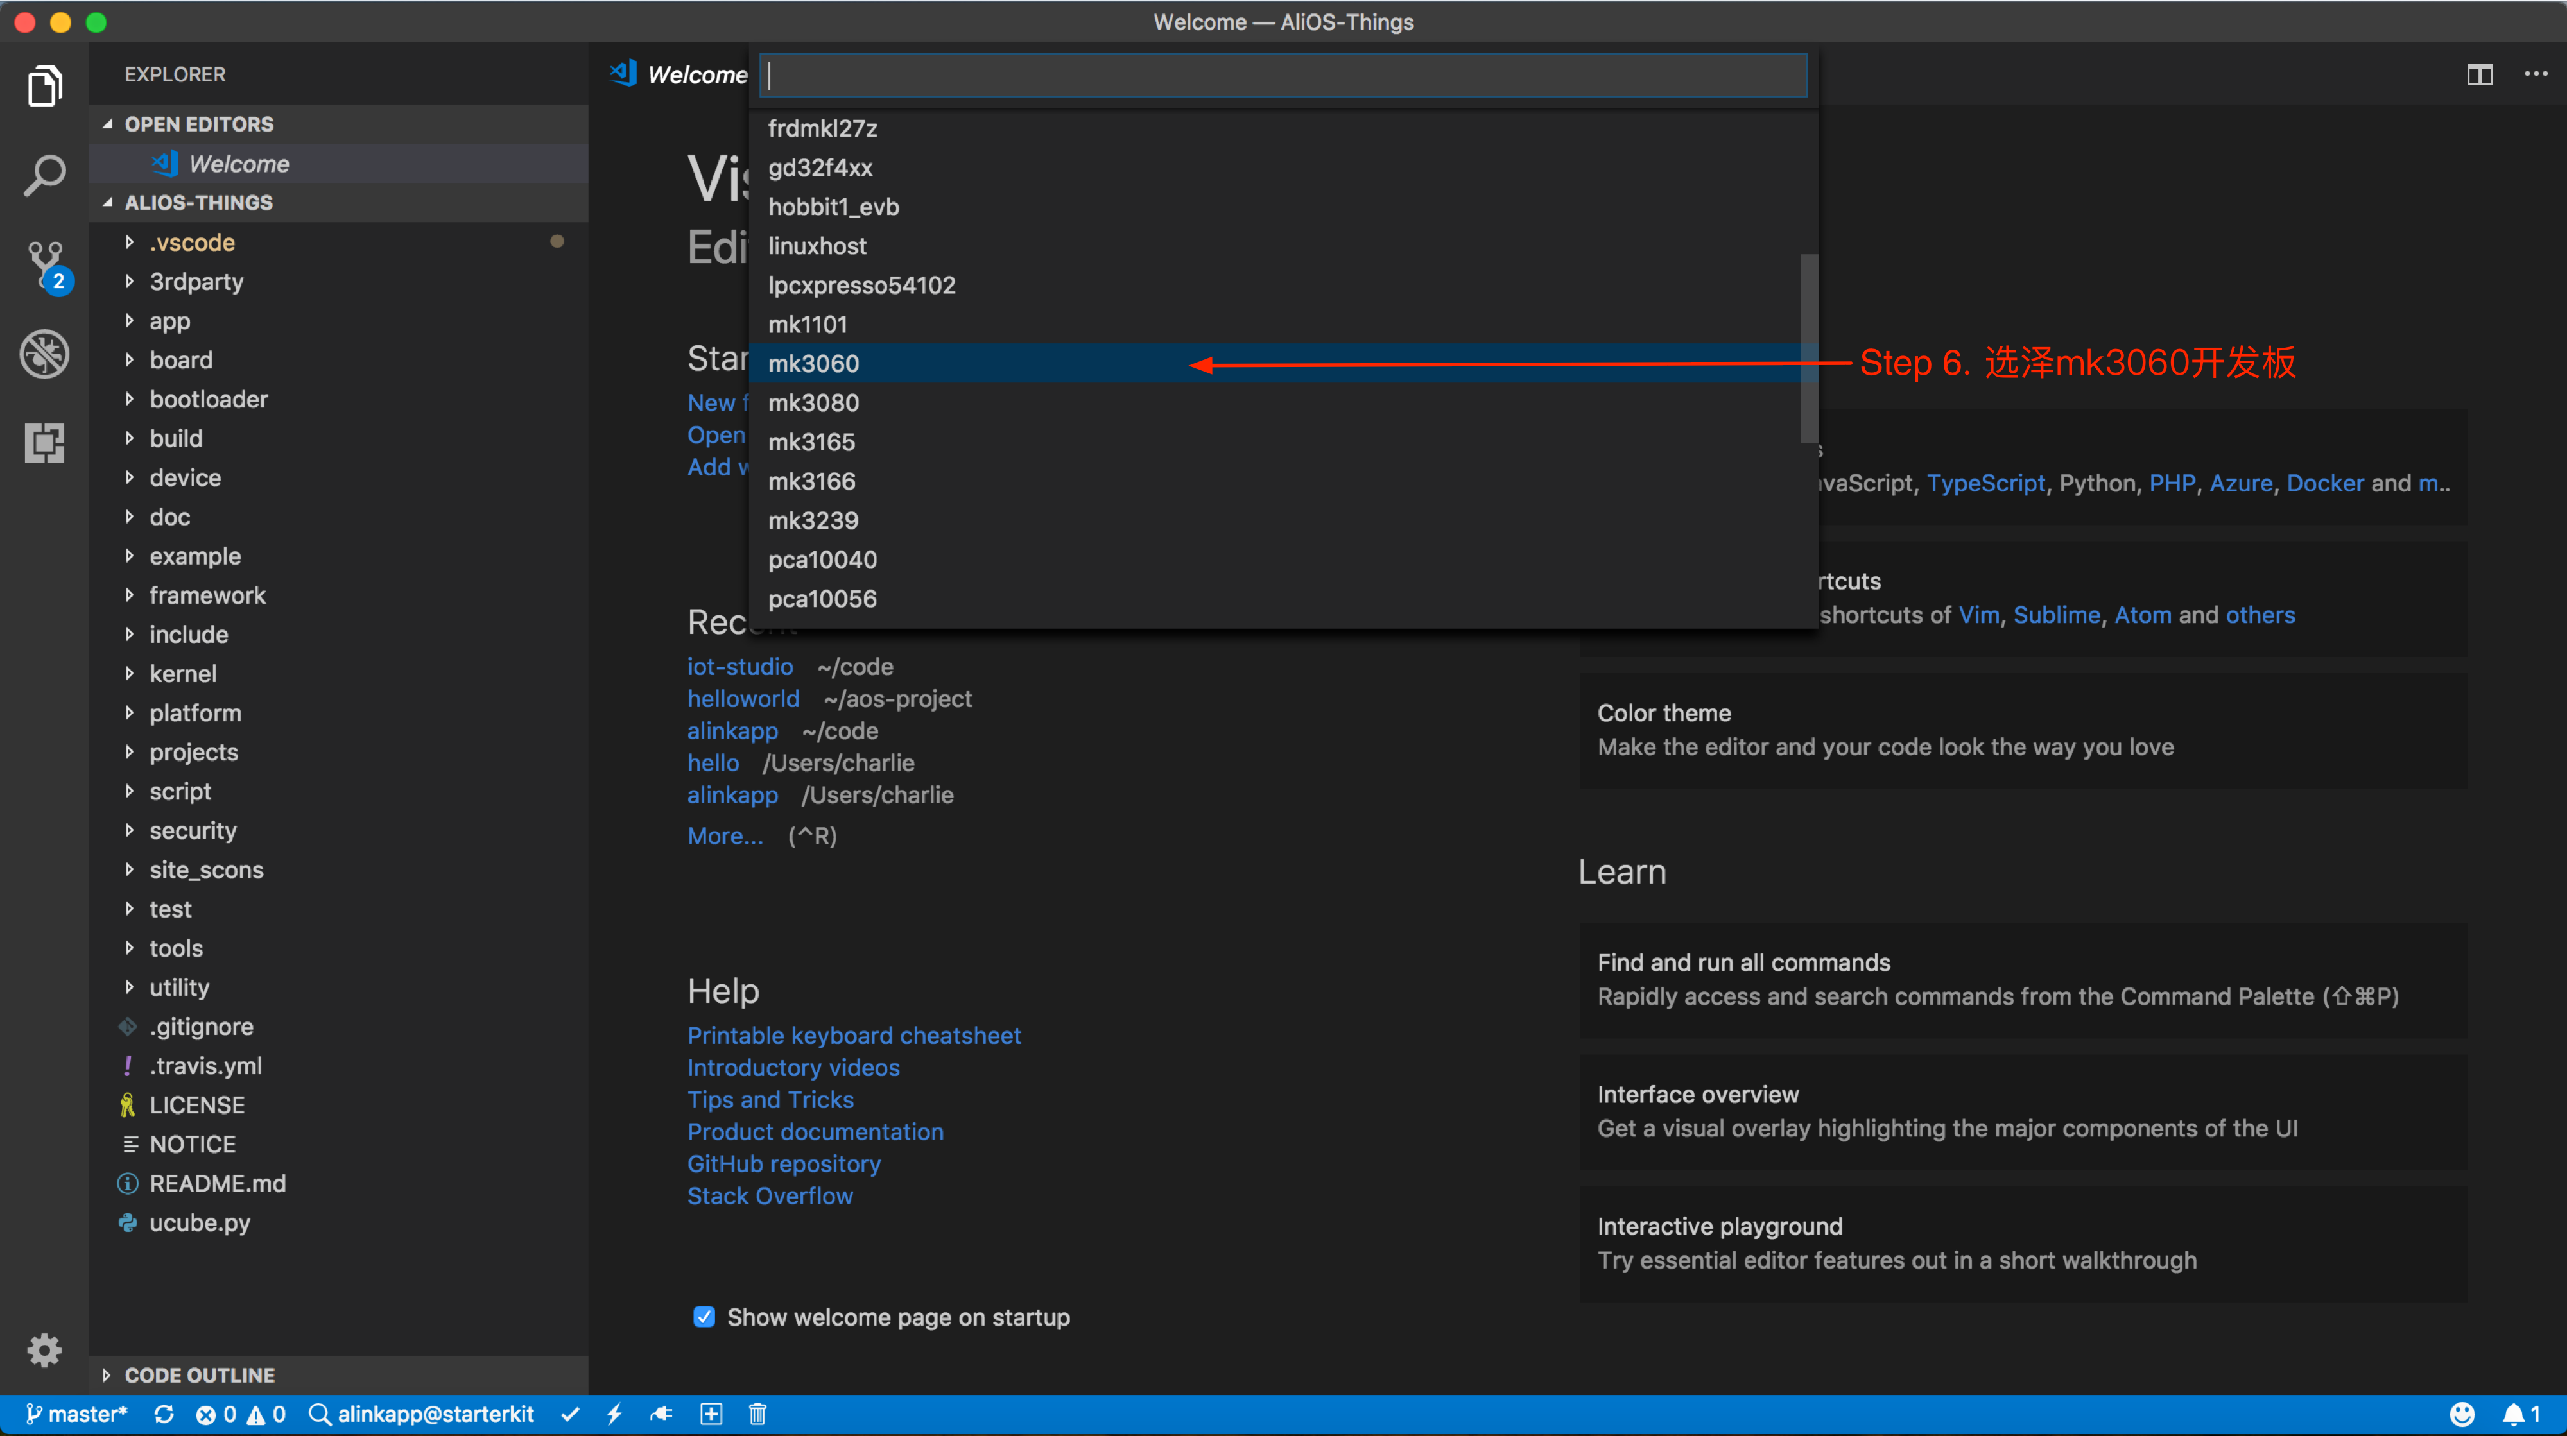Expand the framework folder
This screenshot has width=2567, height=1436.
(207, 595)
